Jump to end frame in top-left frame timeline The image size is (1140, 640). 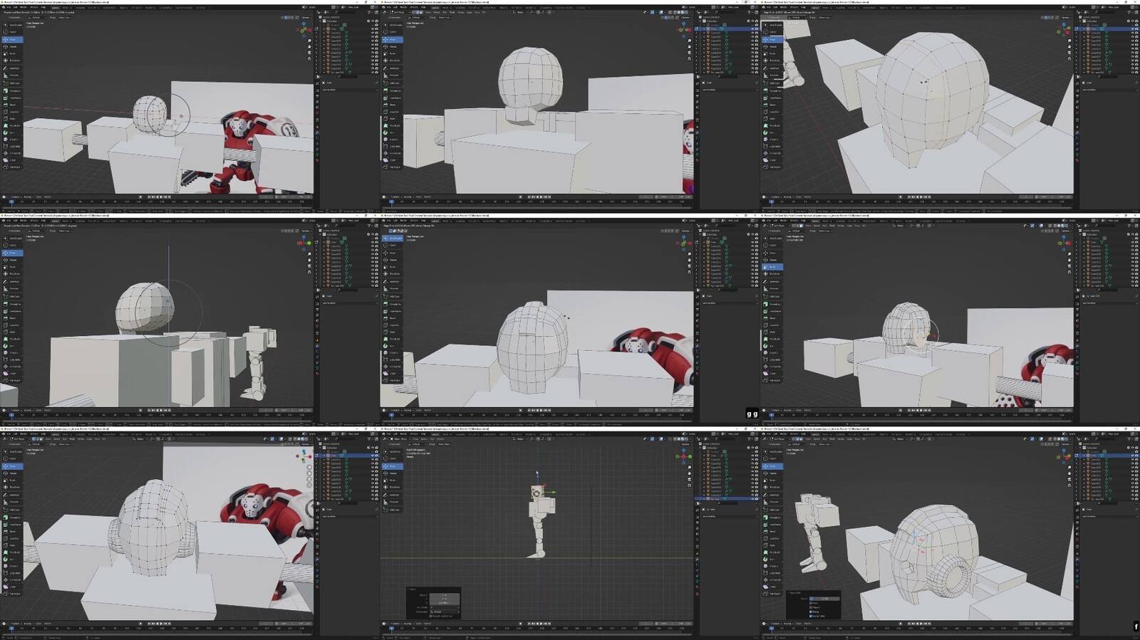171,196
